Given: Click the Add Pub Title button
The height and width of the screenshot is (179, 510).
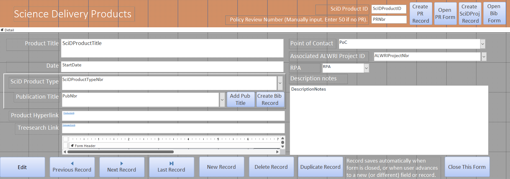Looking at the screenshot, I should click(x=240, y=100).
